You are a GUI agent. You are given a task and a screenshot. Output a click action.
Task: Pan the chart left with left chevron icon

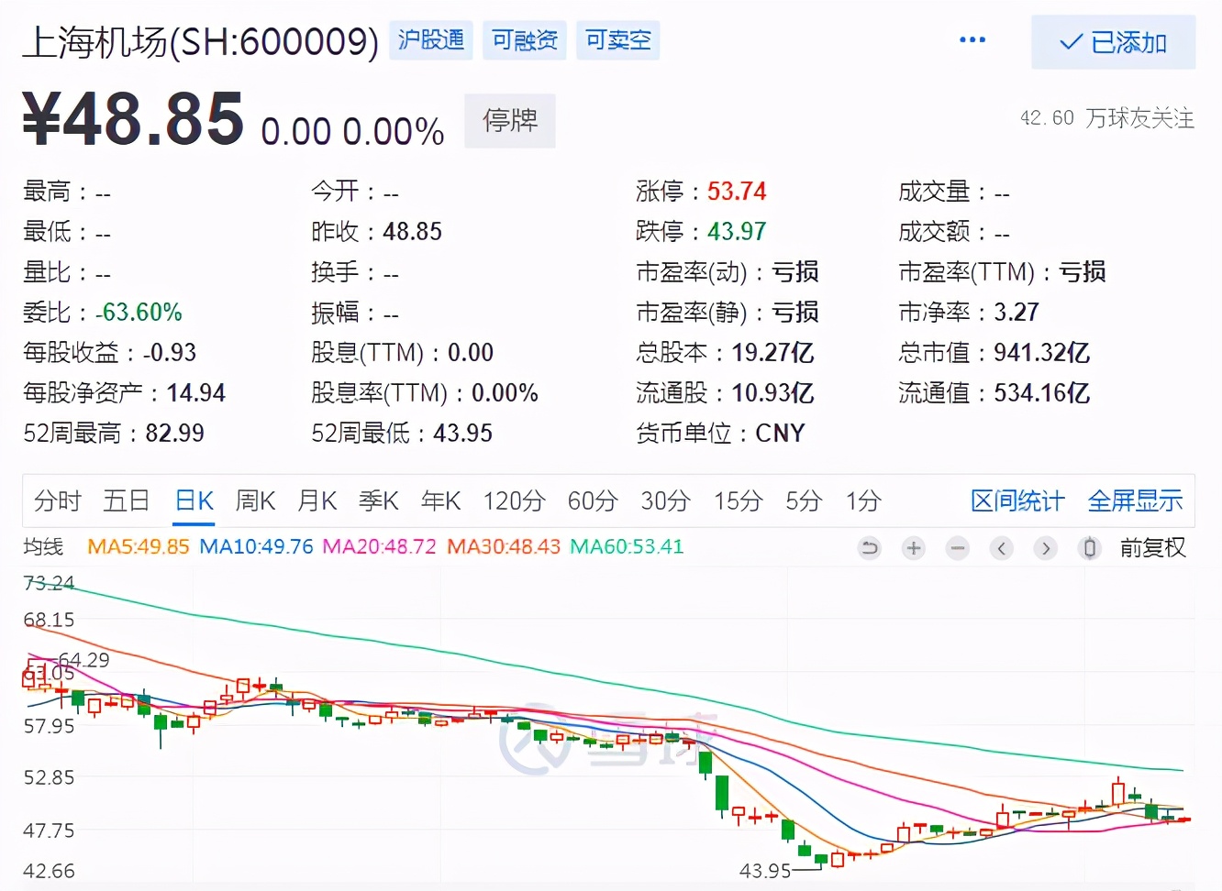click(1001, 547)
